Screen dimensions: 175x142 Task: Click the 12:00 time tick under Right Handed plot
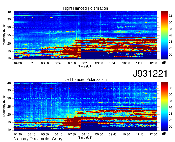click(x=153, y=63)
